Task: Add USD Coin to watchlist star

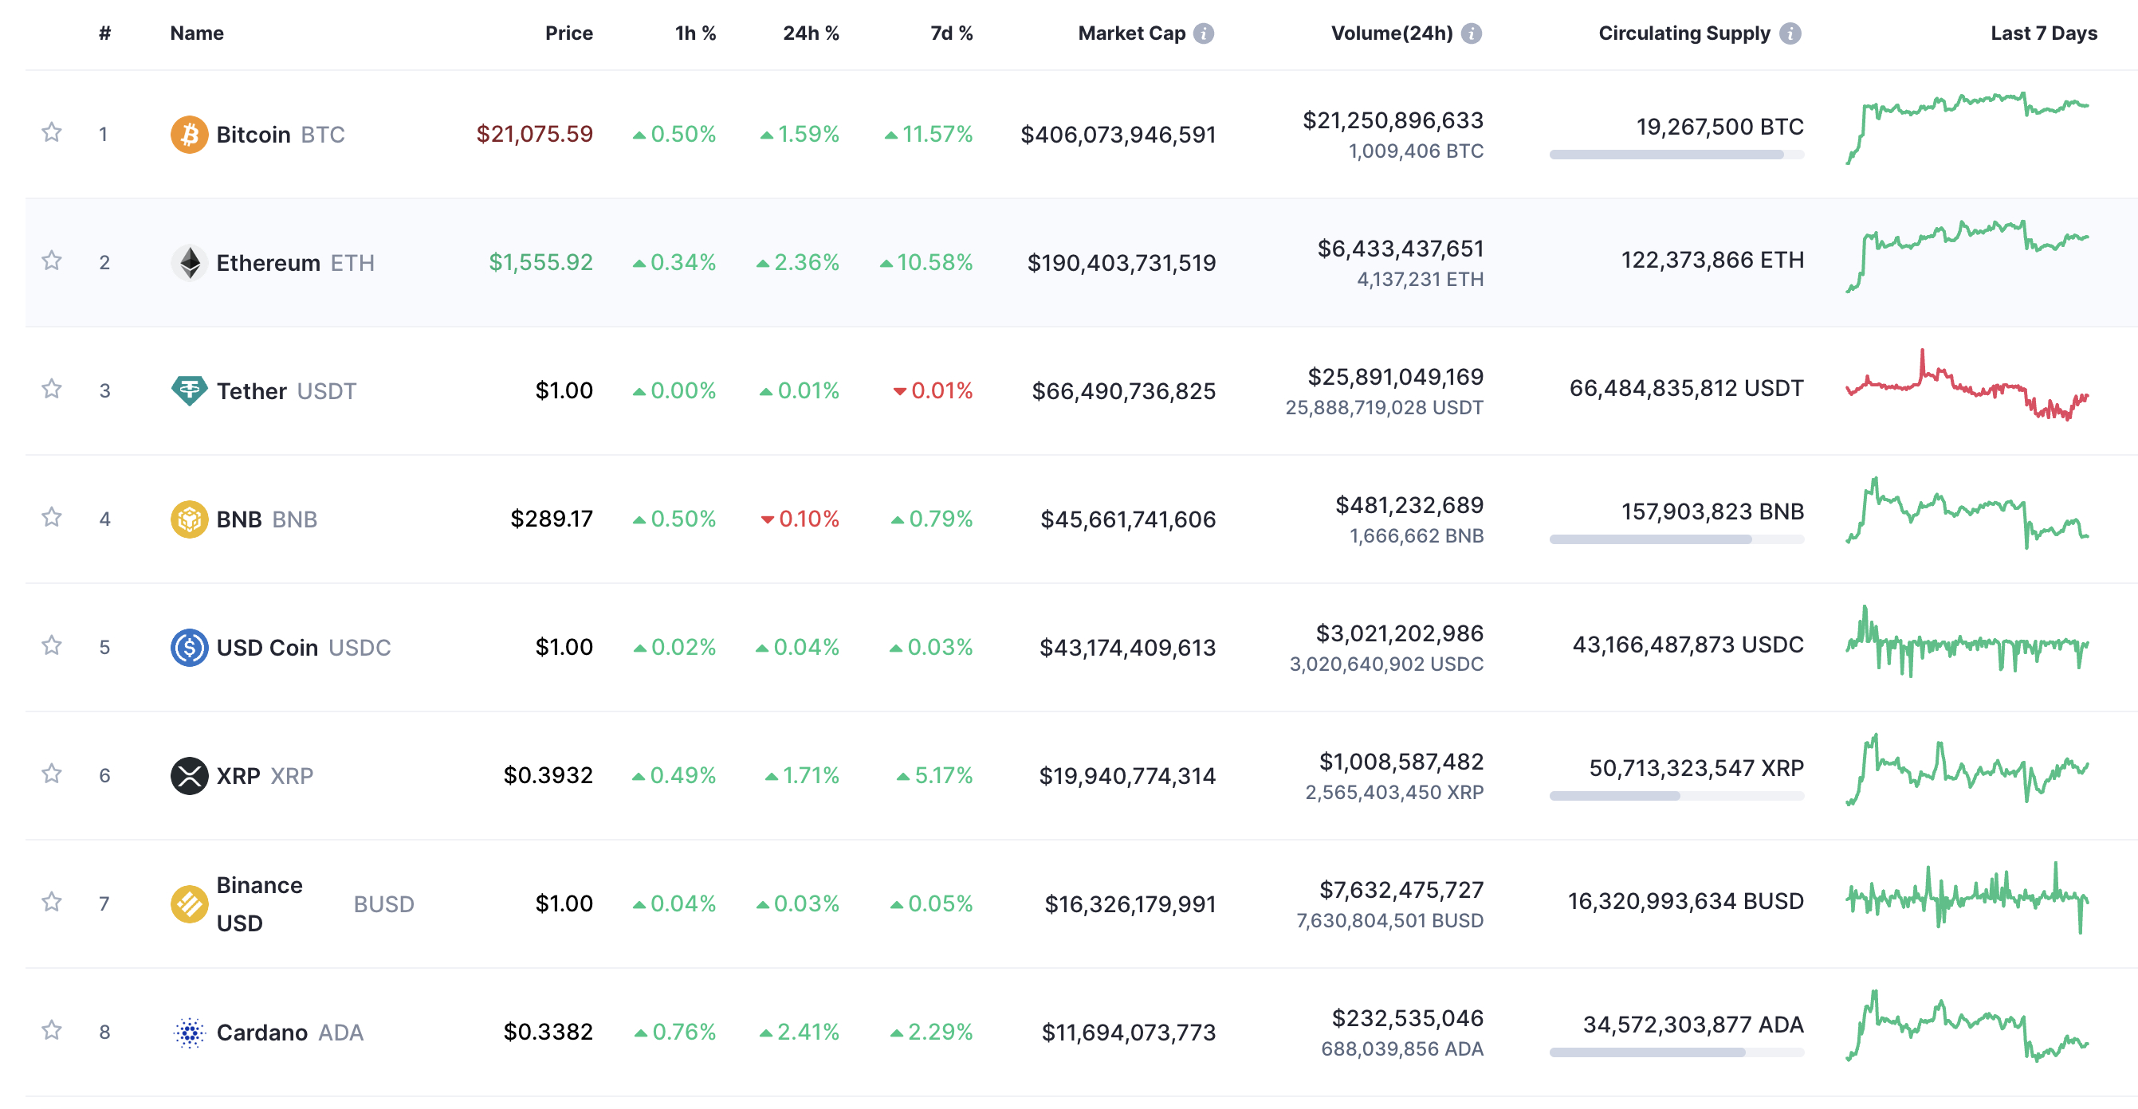Action: (x=52, y=646)
